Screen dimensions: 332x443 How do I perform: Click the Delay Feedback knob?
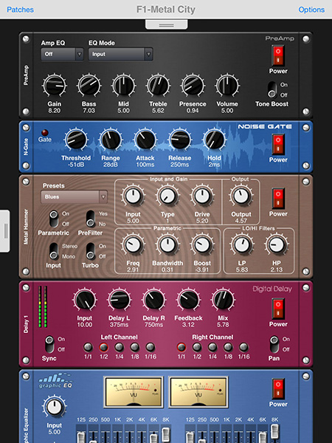coord(188,300)
